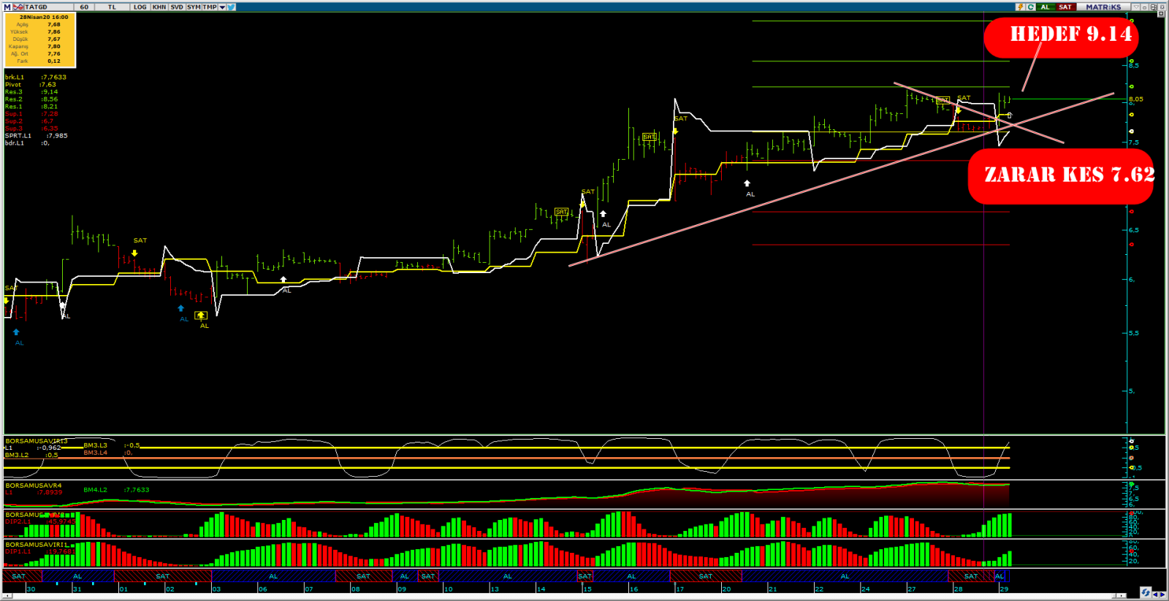Open the dropdown arrow next to TMP
Image resolution: width=1169 pixels, height=601 pixels.
click(222, 7)
